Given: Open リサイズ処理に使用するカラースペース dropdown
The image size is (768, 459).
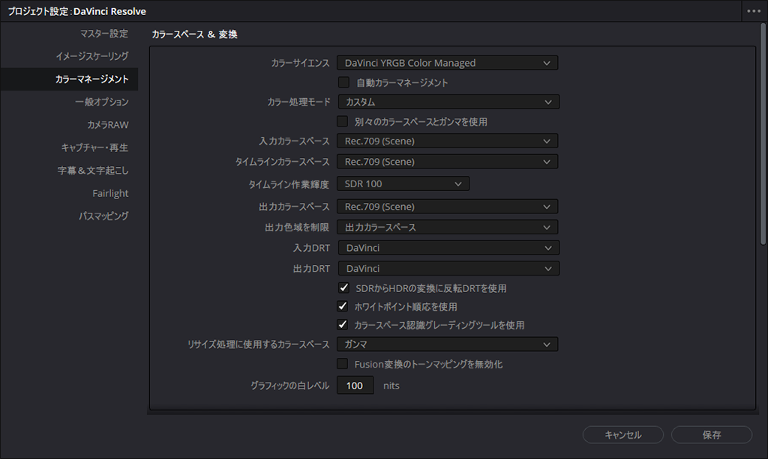Looking at the screenshot, I should pos(447,344).
